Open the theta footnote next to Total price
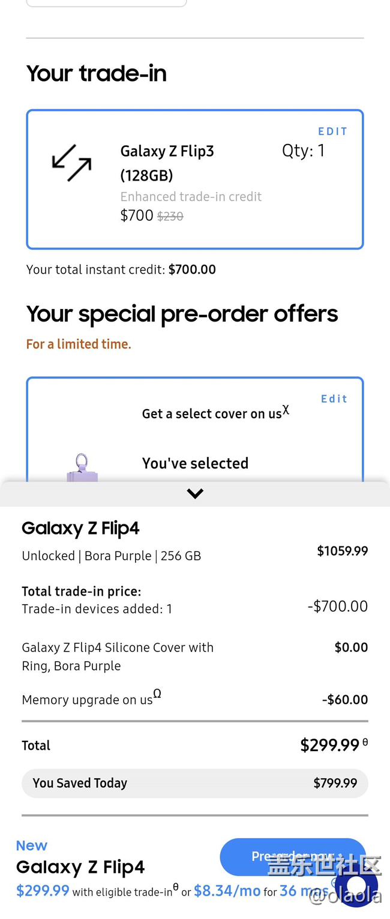Screen dimensions: 390x919 click(365, 743)
